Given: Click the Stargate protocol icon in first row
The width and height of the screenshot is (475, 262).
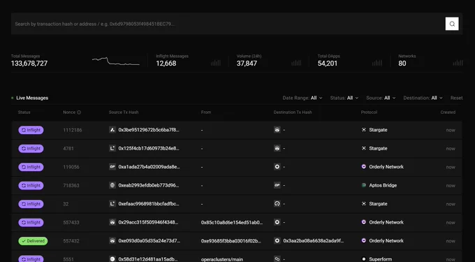Looking at the screenshot, I should pyautogui.click(x=364, y=130).
